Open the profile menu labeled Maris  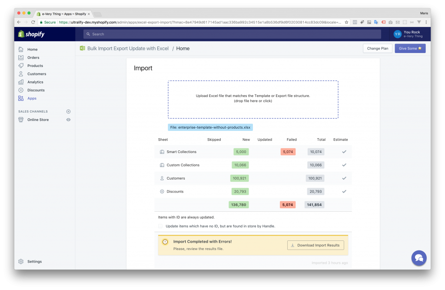424,13
